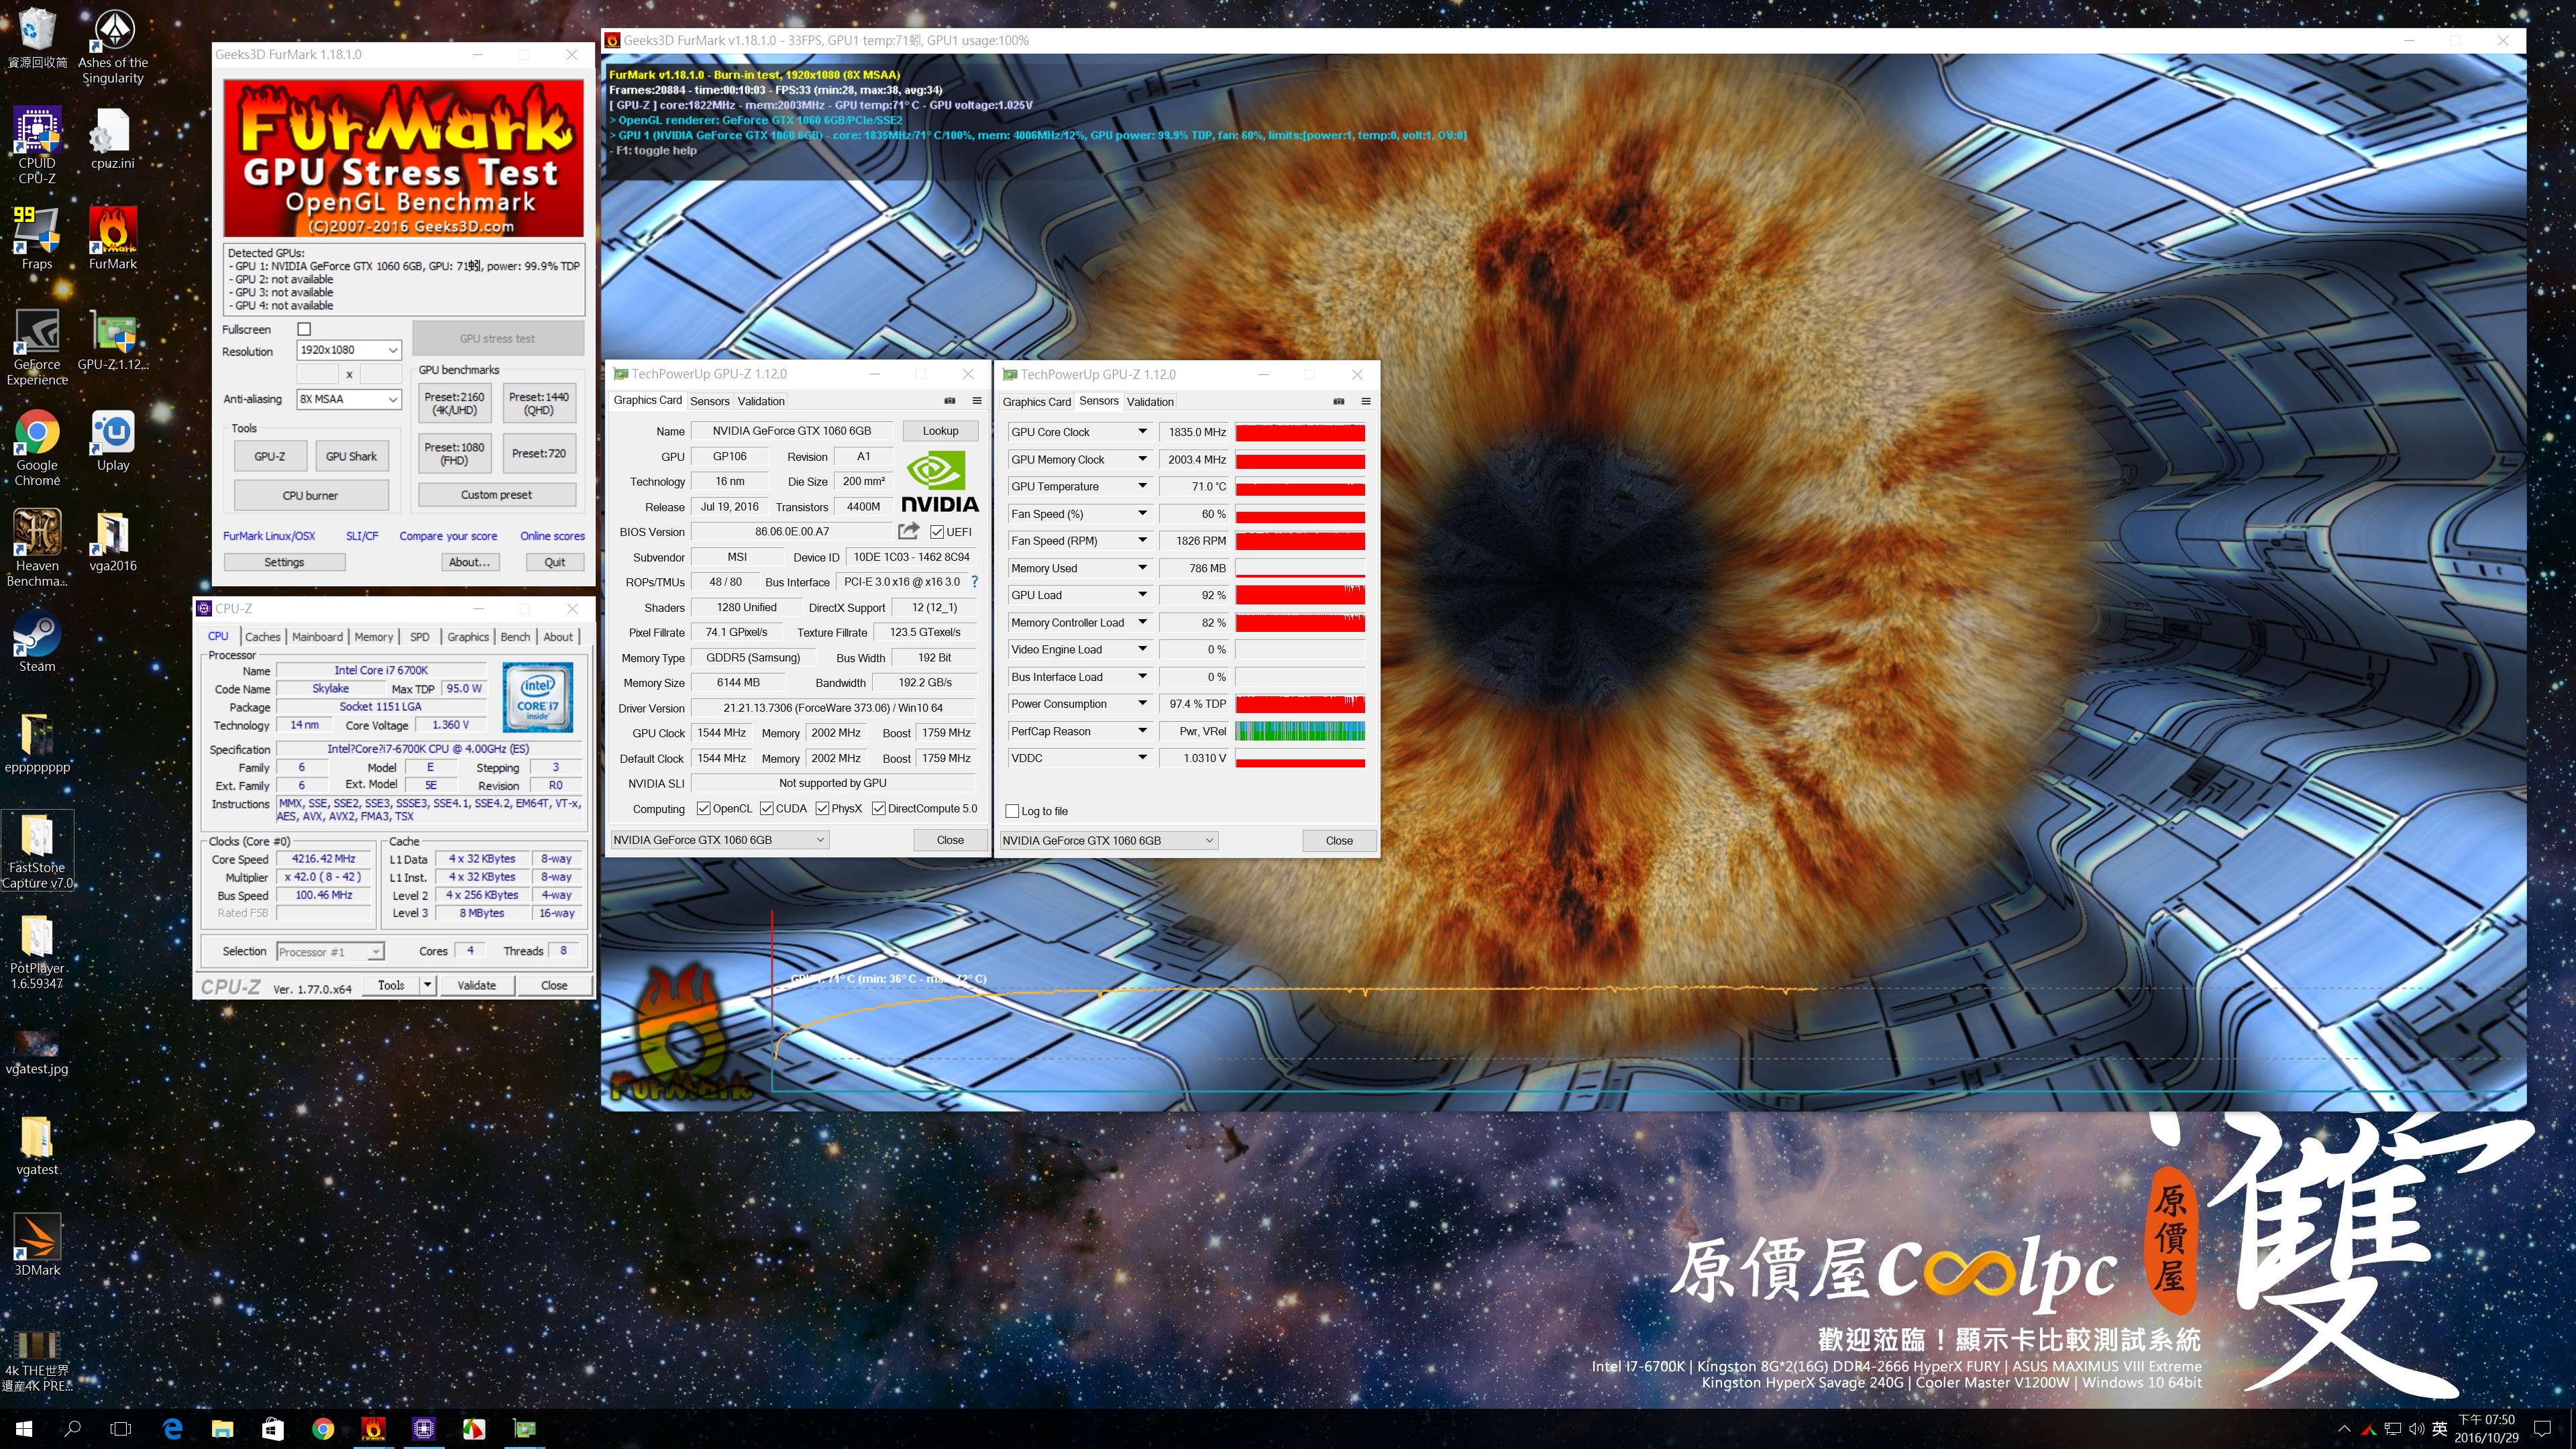Screen dimensions: 2576x1449
Task: Click the GPU-Z screenshot camera icon in Graphics Card window
Action: tap(950, 400)
